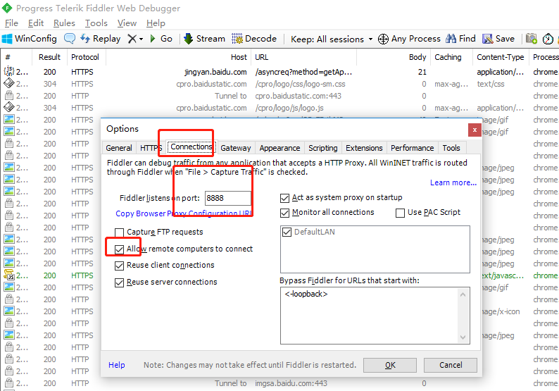Sort sessions by Content-Type column header
559x391 pixels.
[500, 57]
